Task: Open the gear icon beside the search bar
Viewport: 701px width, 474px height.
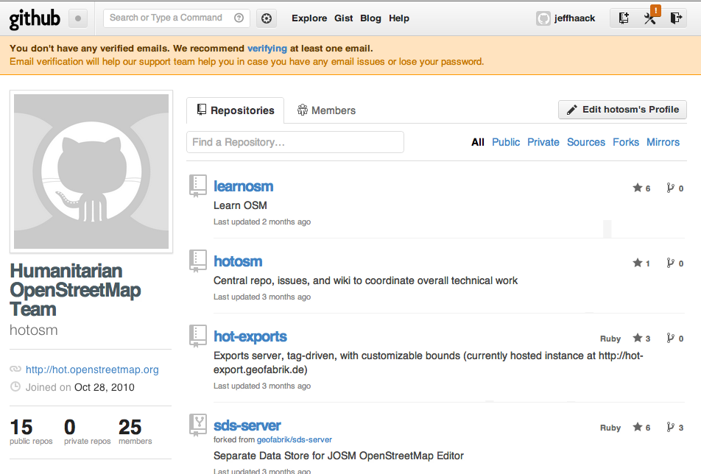Action: click(267, 18)
